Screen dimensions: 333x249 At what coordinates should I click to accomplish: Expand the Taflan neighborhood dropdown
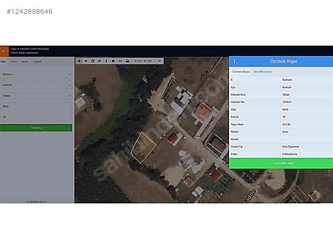(x=36, y=95)
